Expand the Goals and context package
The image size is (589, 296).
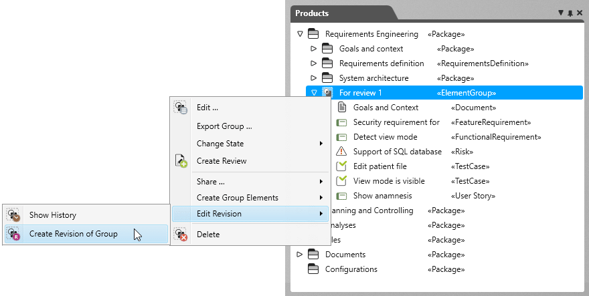(314, 49)
